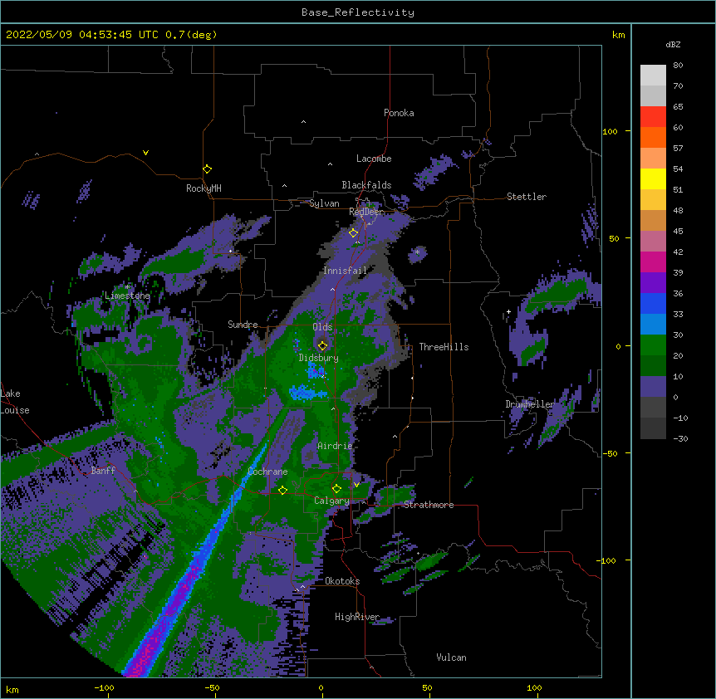Screen dimensions: 716x699
Task: Click the Cochrane town label
Action: click(x=267, y=472)
